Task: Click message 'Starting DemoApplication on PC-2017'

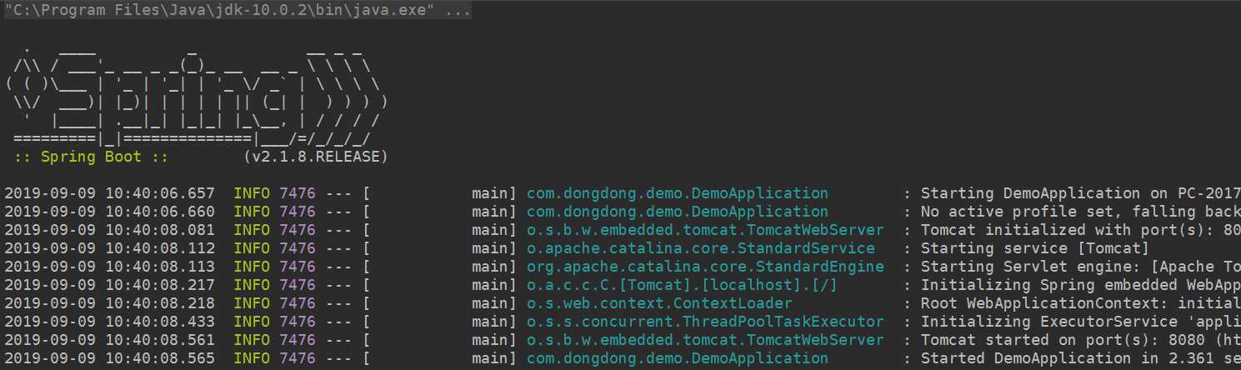Action: [1080, 193]
